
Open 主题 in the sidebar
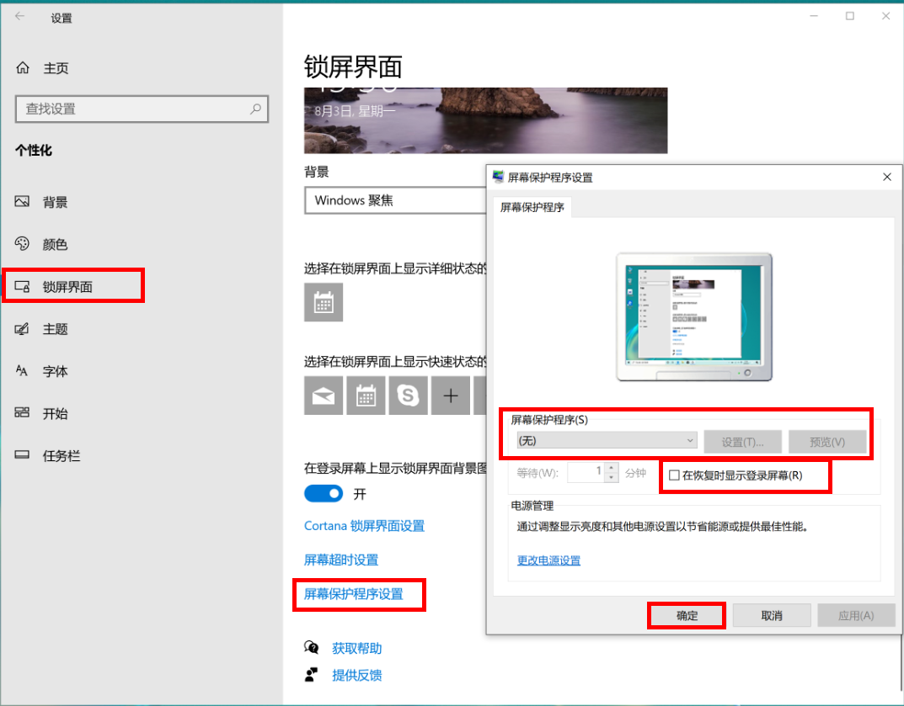click(x=55, y=329)
